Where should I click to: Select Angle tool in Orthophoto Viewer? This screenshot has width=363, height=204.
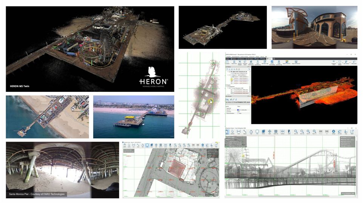(x=251, y=132)
